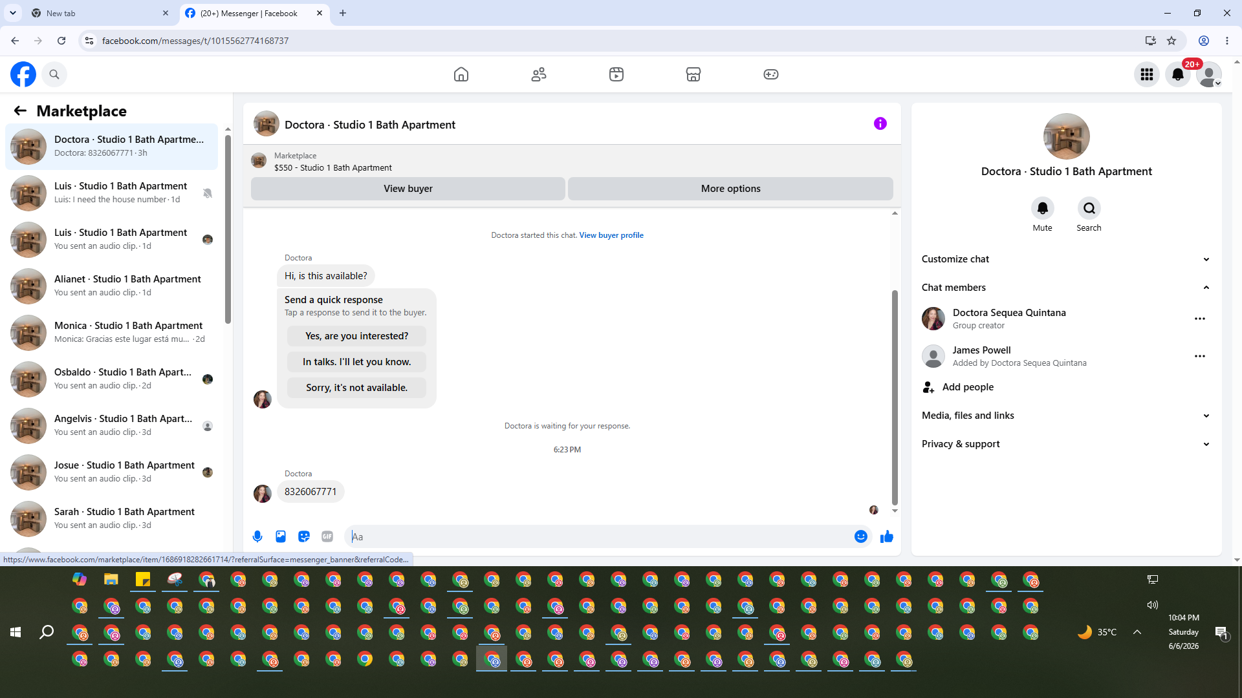Select the Messenger | Facebook browser tab
This screenshot has width=1242, height=698.
[x=254, y=13]
